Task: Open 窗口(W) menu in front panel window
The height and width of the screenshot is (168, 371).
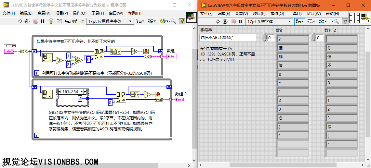Action: coord(313,14)
